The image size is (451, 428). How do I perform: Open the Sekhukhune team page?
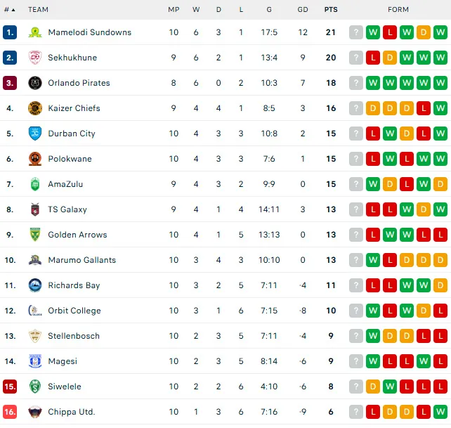72,58
